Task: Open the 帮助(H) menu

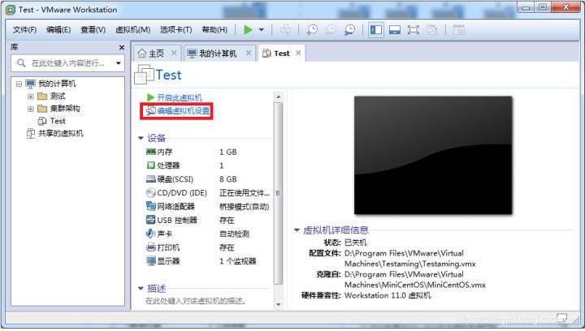Action: [214, 30]
